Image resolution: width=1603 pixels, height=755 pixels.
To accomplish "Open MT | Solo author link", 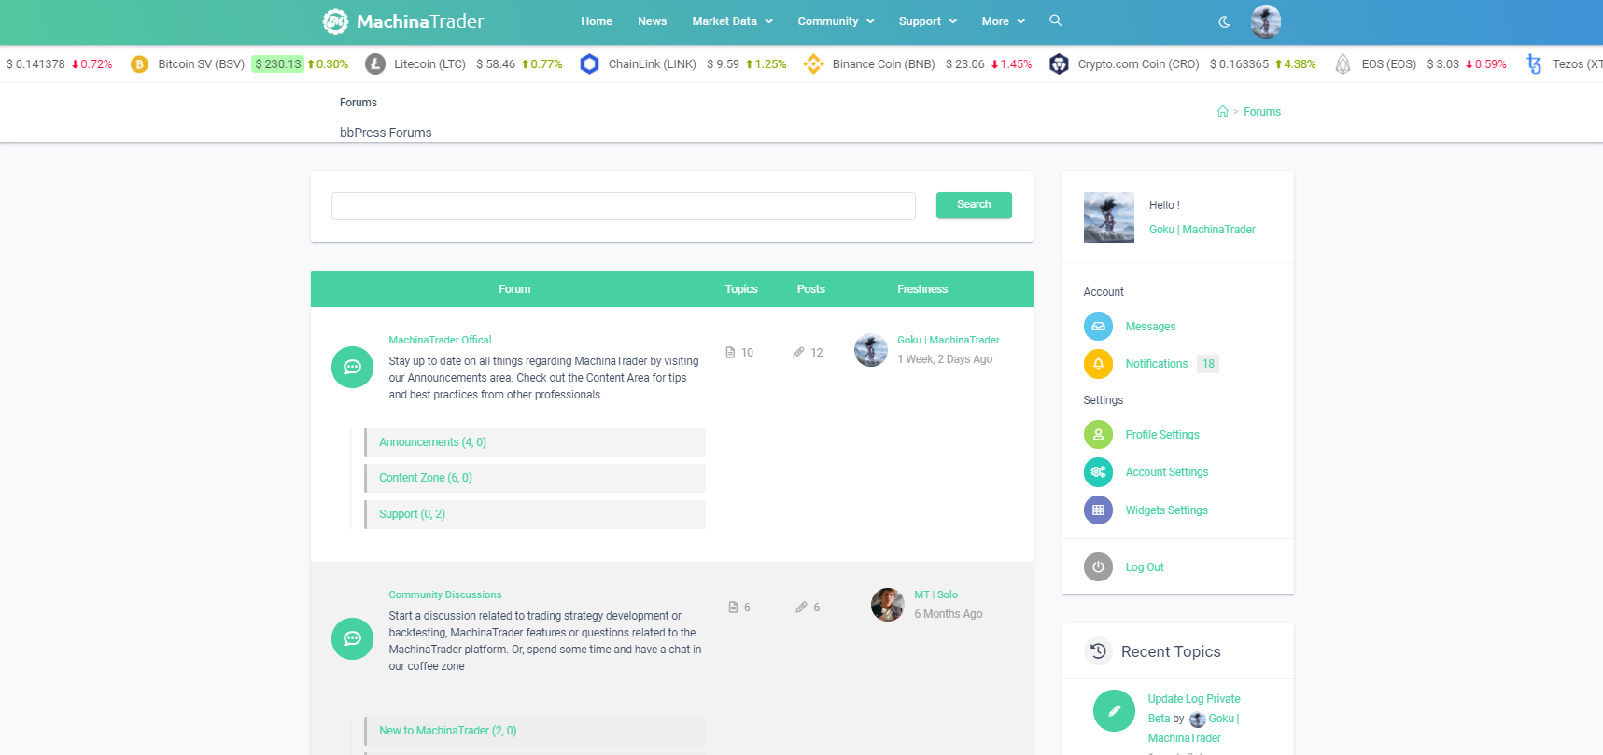I will pos(936,594).
